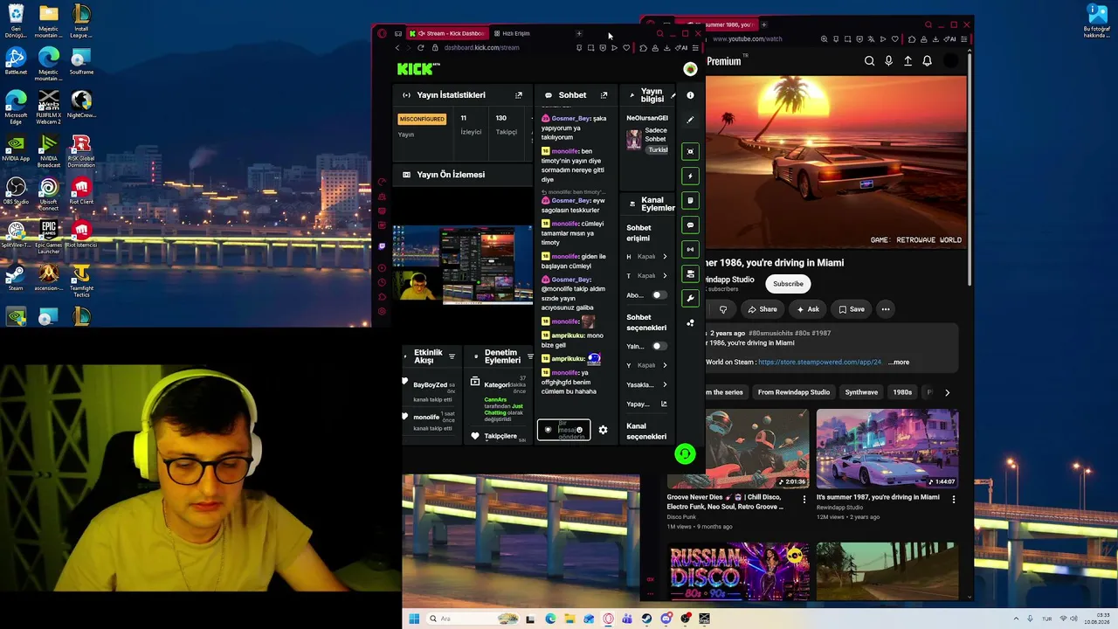The width and height of the screenshot is (1118, 629).
Task: Click the Kick logo
Action: pyautogui.click(x=418, y=69)
